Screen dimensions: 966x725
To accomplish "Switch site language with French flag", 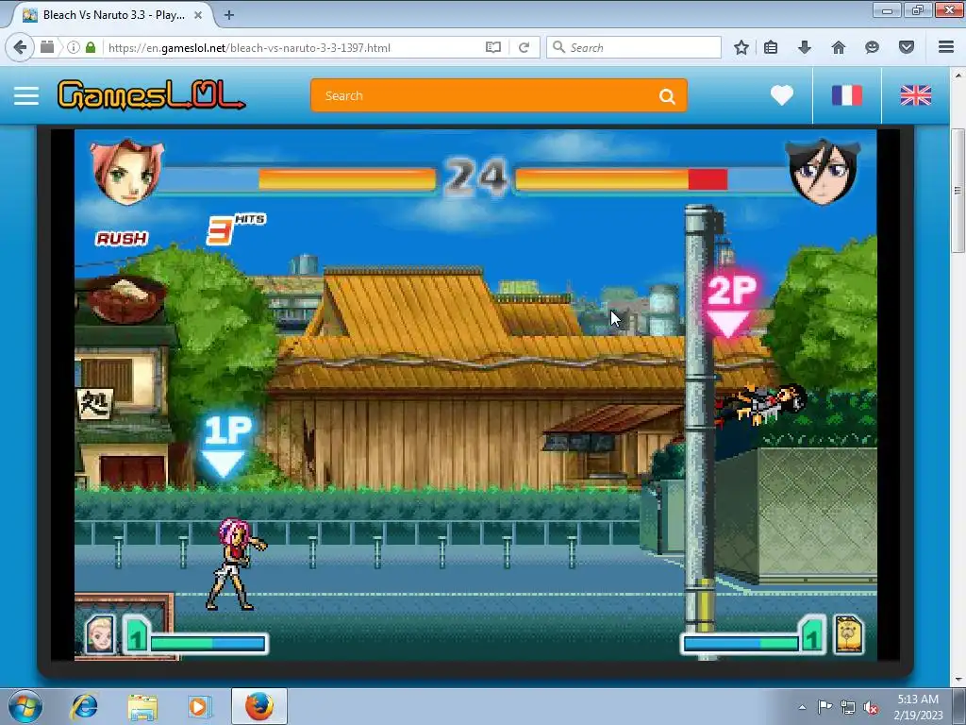I will point(846,95).
